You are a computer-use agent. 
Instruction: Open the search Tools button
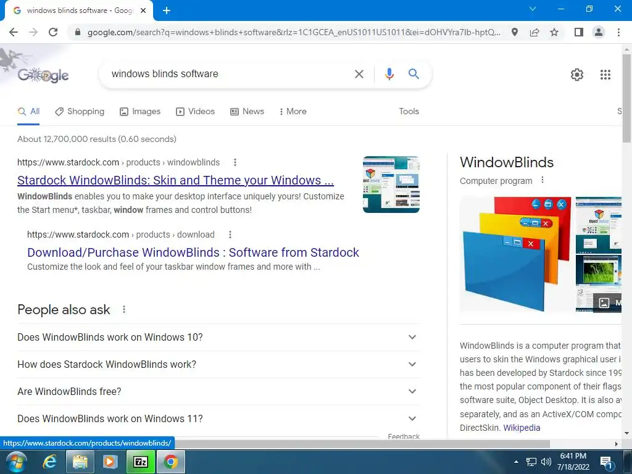click(409, 112)
